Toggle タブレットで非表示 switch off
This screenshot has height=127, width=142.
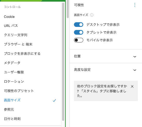tap(79, 32)
